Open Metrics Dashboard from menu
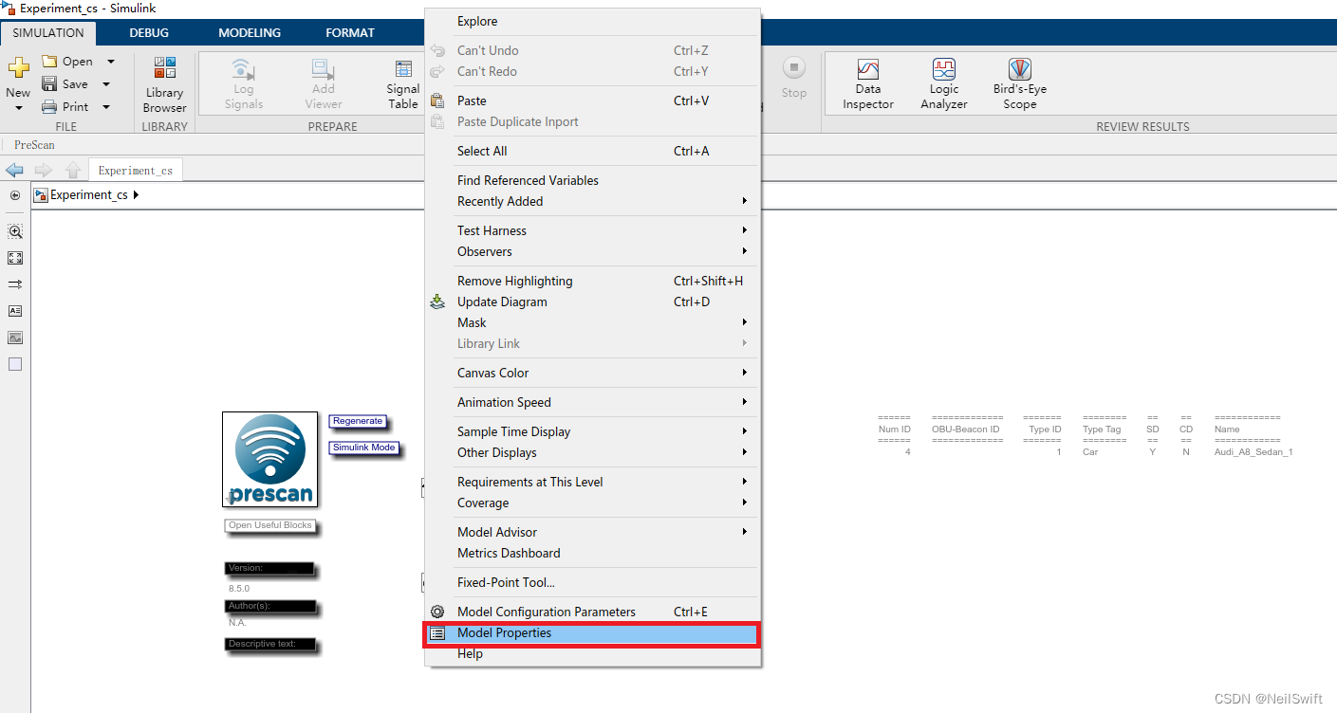1337x713 pixels. [592, 553]
